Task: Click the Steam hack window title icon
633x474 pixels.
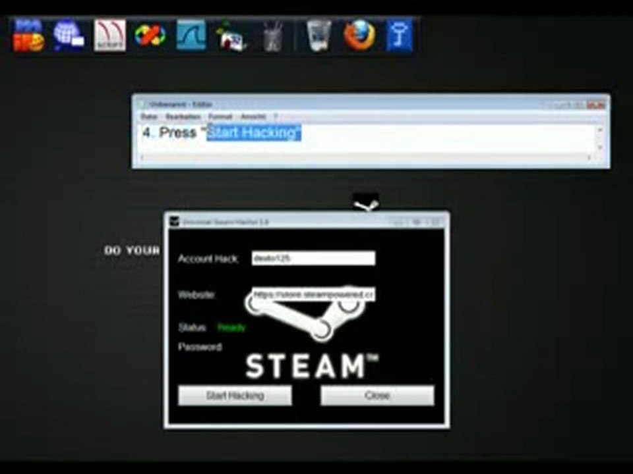Action: click(x=174, y=221)
